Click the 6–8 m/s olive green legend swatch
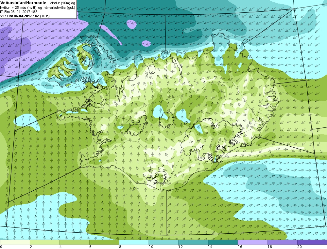 coord(104,242)
